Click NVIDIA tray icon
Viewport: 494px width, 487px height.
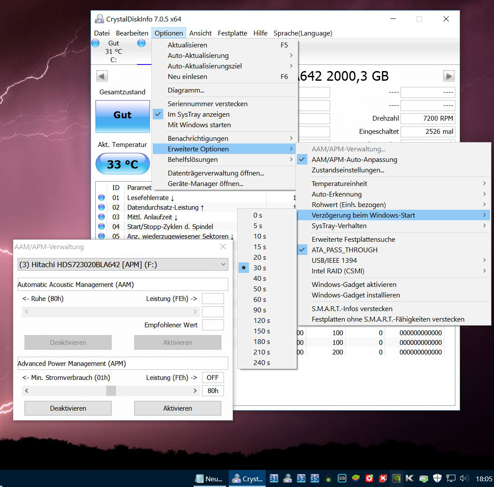tap(397, 479)
